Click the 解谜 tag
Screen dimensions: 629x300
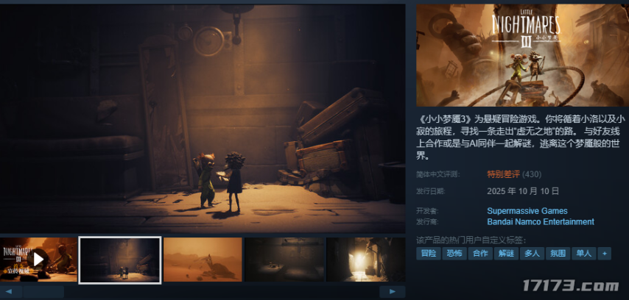coord(506,253)
